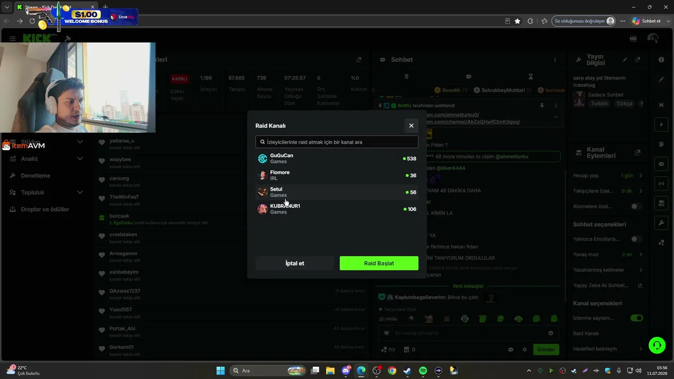The width and height of the screenshot is (674, 379).
Task: Click the chat message input field
Action: tap(468, 333)
